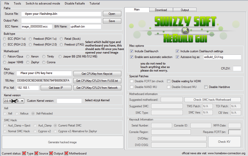Click Get CPUKey from Keys.txt button
This screenshot has height=156, width=248.
[x=97, y=73]
